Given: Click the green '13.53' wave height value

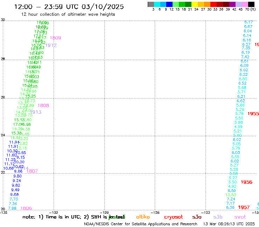Looking at the screenshot, I should pyautogui.click(x=231, y=195).
